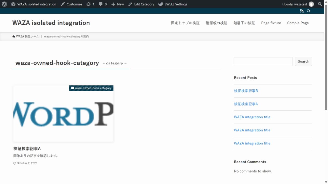Click the October 2, 2026 date text
This screenshot has width=328, height=184.
[27, 163]
